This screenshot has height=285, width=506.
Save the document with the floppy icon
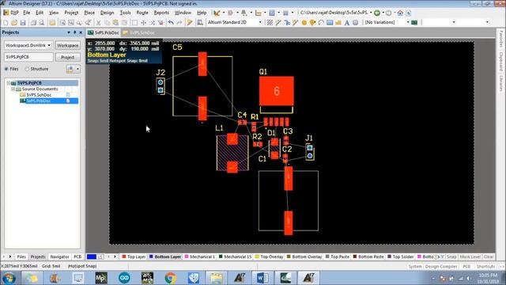[23, 23]
